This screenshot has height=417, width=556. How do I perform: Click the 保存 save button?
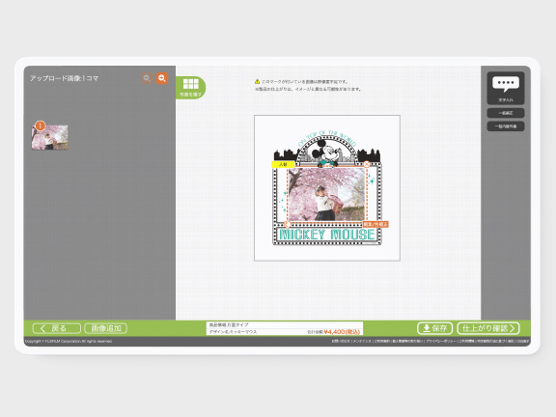(434, 328)
